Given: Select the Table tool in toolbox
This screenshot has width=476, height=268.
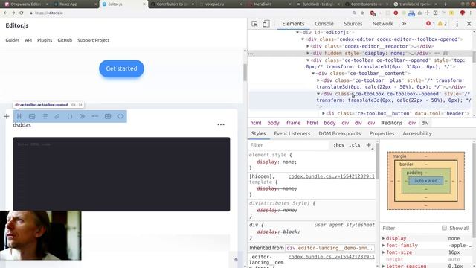Looking at the screenshot, I should [x=108, y=116].
